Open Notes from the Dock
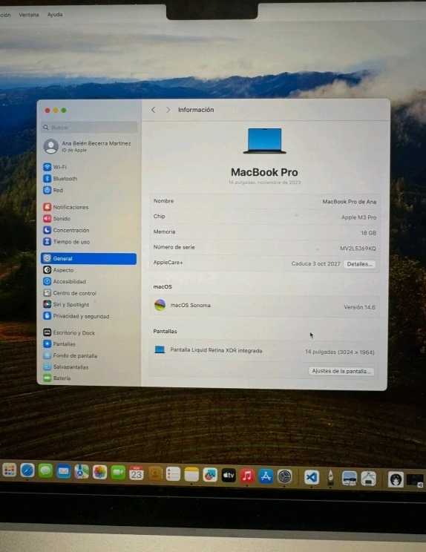This screenshot has width=426, height=552. click(191, 475)
